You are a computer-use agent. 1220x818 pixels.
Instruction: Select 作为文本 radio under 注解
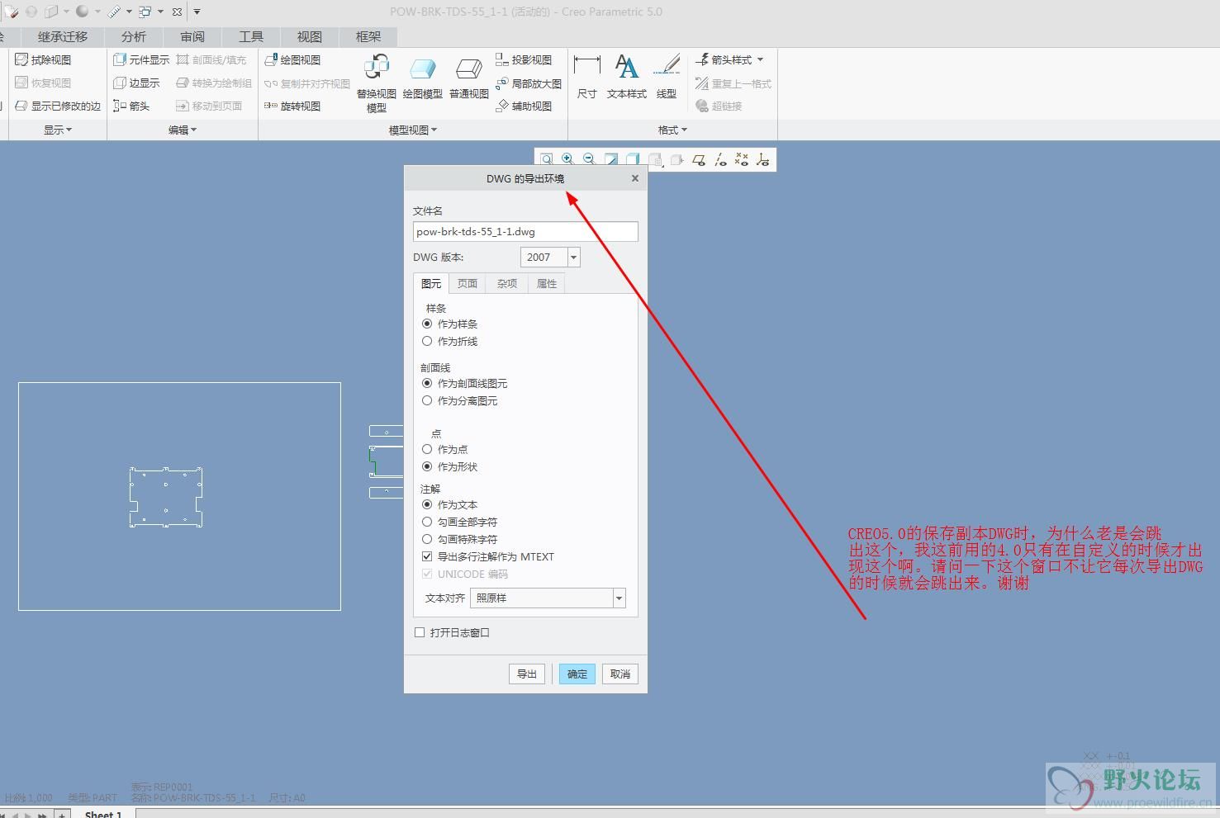427,504
